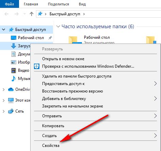Click the Загрузки download arrow icon
The height and width of the screenshot is (151, 161).
click(x=14, y=46)
